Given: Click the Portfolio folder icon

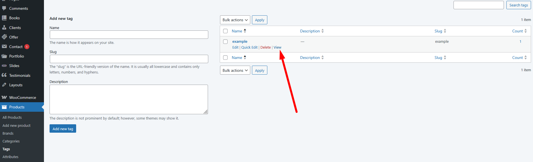Looking at the screenshot, I should 4,56.
